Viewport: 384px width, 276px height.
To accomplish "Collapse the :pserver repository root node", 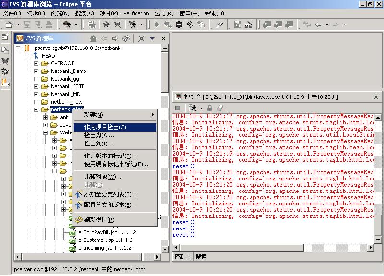I will click(18, 48).
